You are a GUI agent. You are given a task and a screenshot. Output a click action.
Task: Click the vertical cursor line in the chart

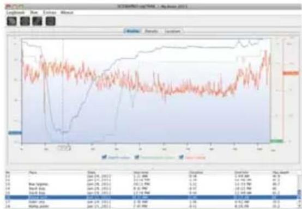point(63,90)
